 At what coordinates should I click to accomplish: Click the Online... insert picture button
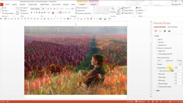pos(180,61)
